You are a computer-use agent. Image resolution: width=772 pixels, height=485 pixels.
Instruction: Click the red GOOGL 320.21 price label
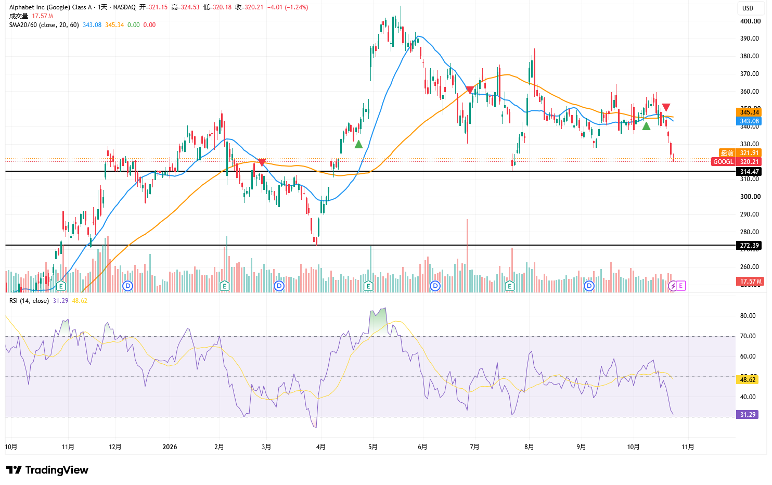[737, 162]
